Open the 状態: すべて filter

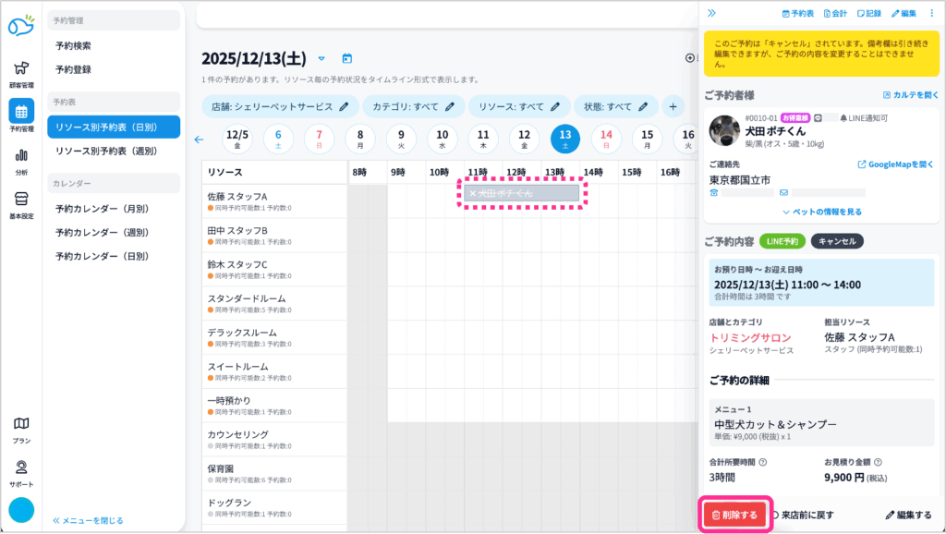615,106
